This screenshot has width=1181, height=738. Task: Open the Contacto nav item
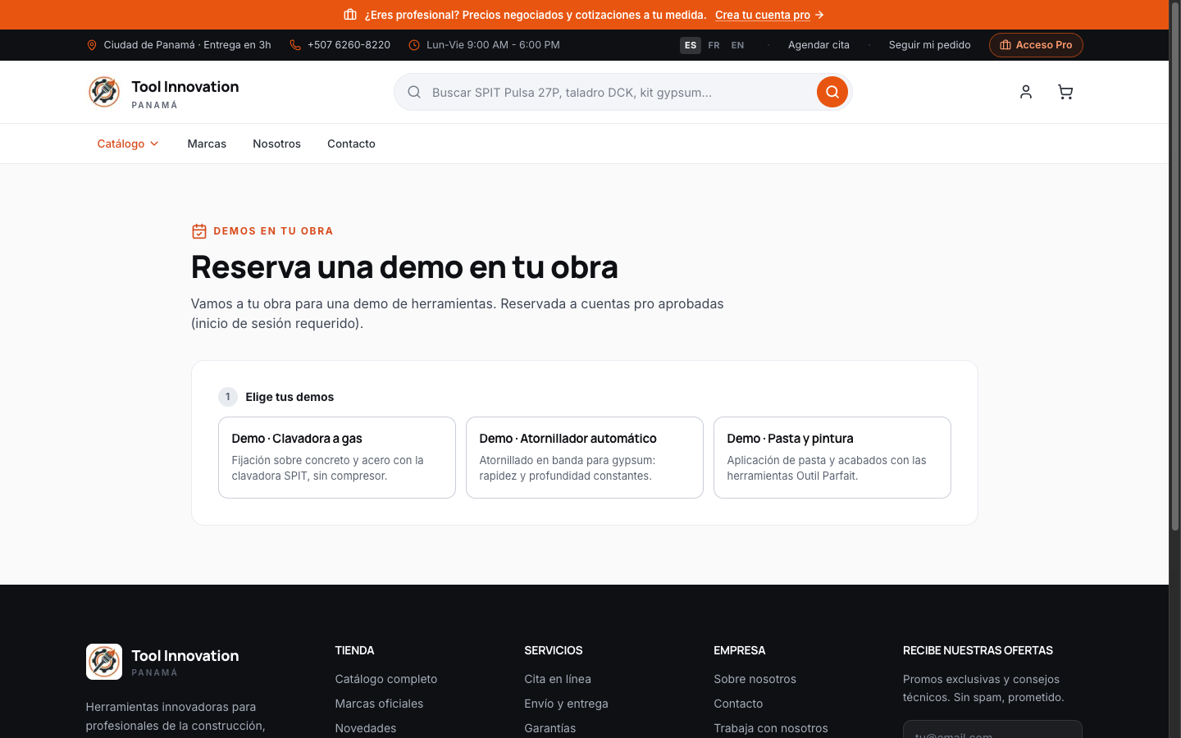351,143
